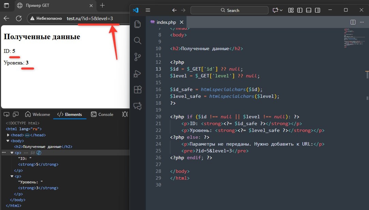Select the h2 Полученные данные DOM node

pos(43,147)
